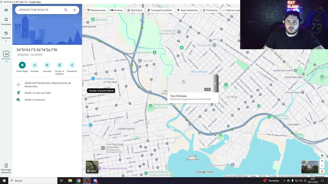Click the Resultado taskbar widget
The image size is (328, 184).
[x=271, y=181]
